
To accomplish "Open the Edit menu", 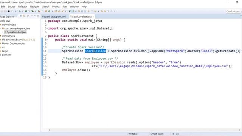I will pos(3,7).
